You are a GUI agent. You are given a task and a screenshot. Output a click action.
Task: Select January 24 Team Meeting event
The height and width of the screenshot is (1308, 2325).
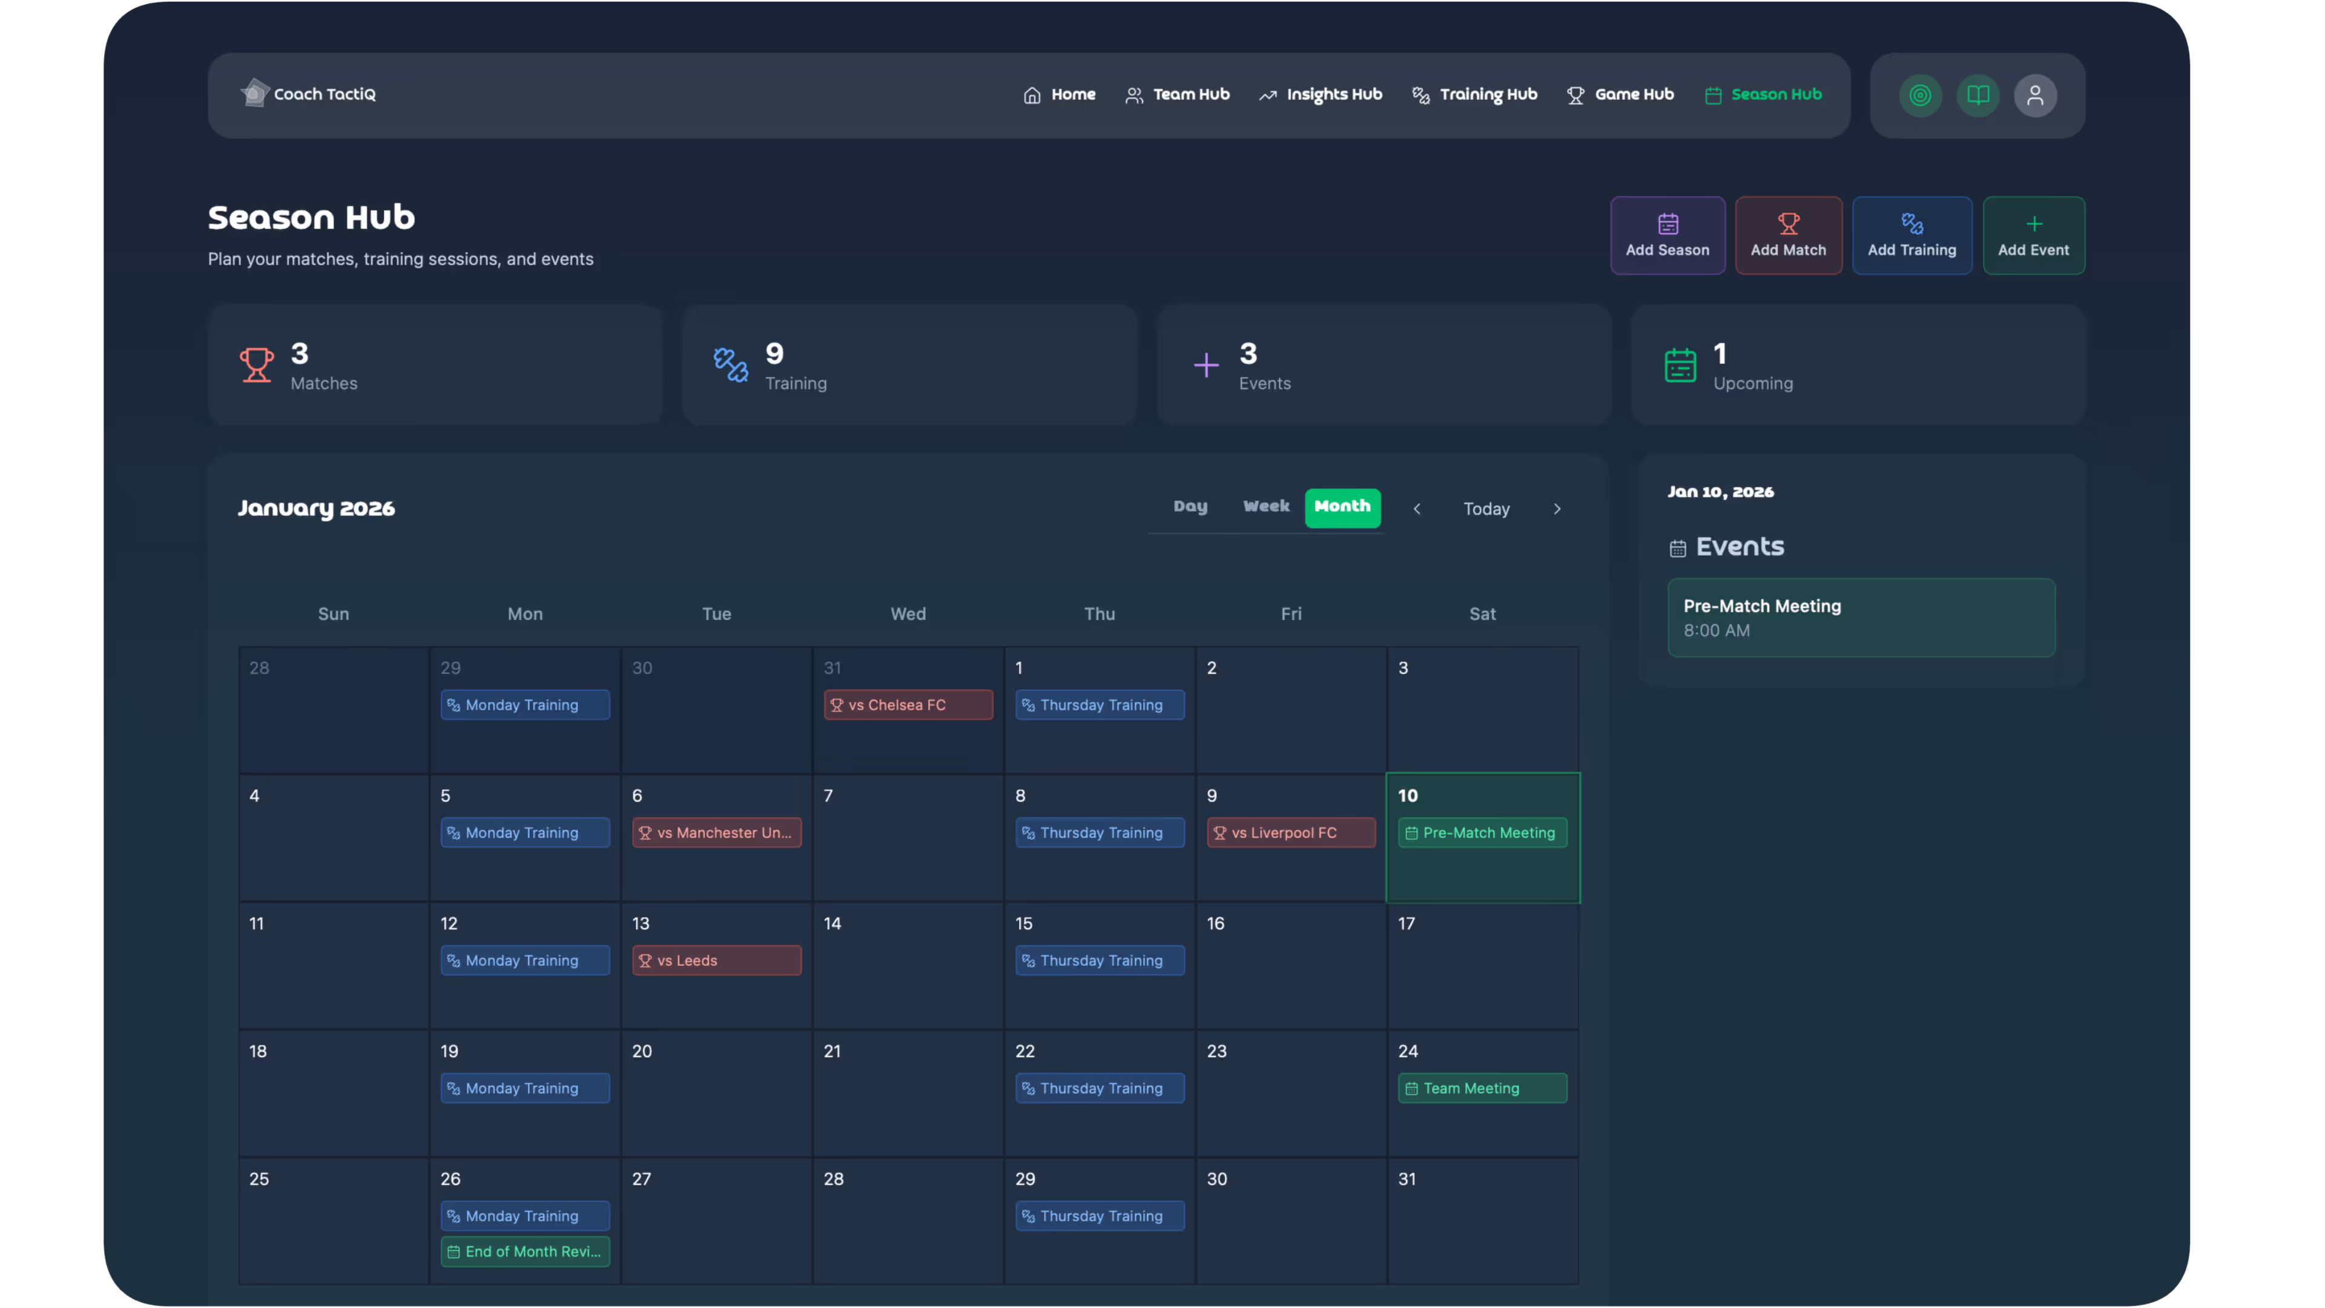coord(1481,1088)
